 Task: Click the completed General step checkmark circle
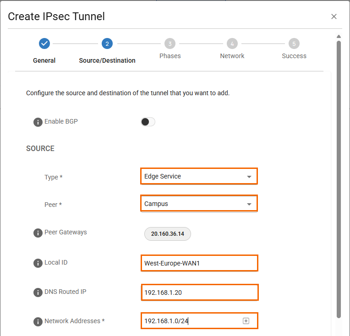click(x=44, y=43)
